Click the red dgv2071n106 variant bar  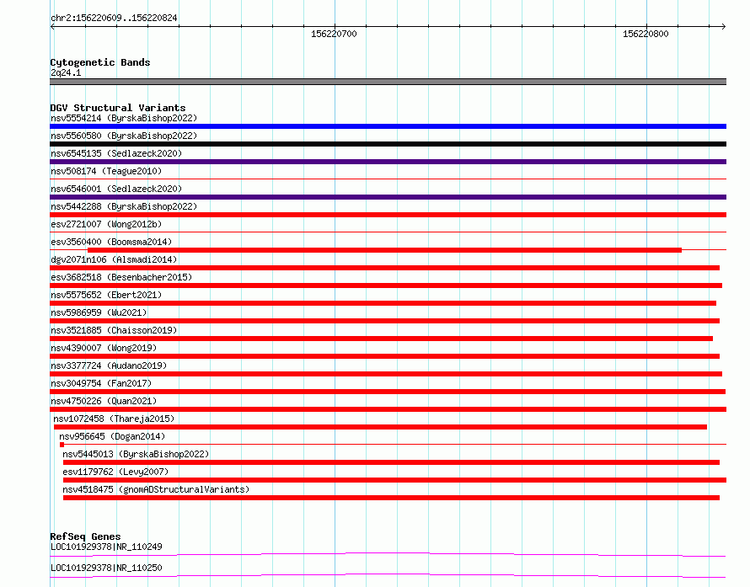(384, 268)
